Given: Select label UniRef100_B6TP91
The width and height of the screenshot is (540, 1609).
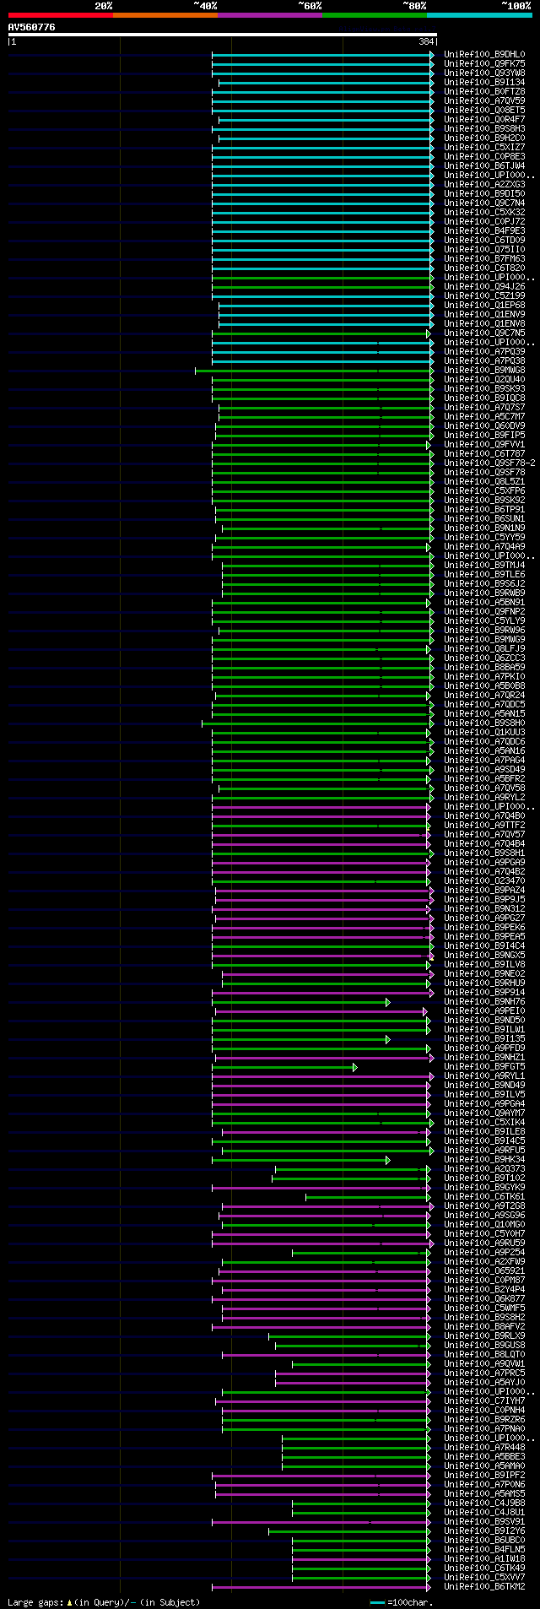Looking at the screenshot, I should point(484,510).
